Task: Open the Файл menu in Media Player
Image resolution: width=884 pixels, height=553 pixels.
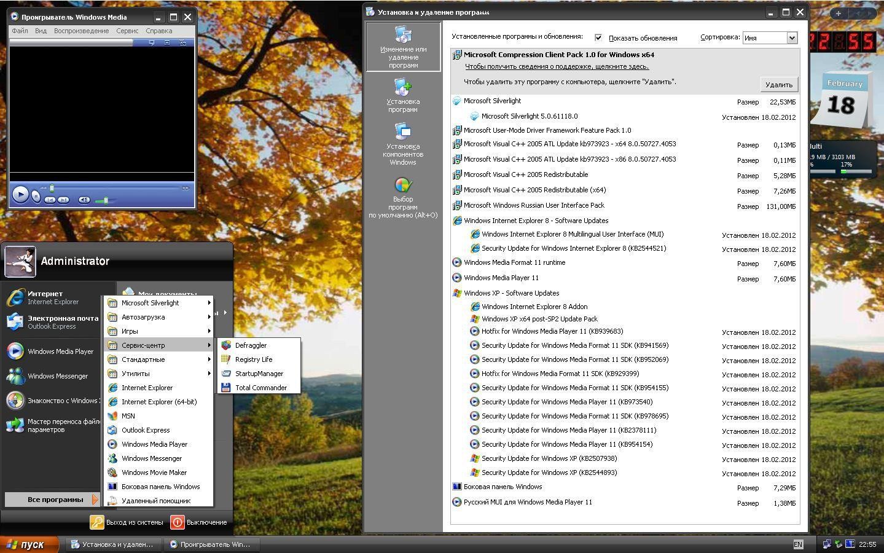Action: [20, 31]
